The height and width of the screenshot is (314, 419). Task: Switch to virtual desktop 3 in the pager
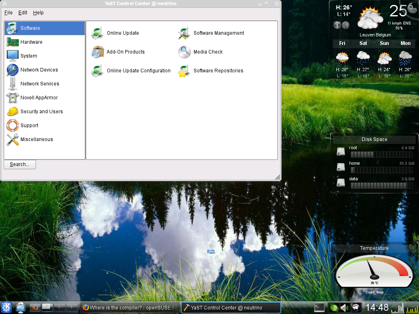tap(59, 307)
